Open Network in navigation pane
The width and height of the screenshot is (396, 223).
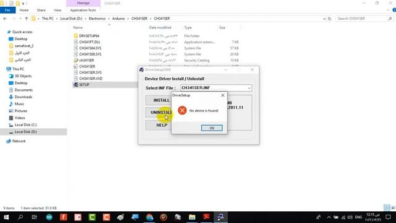pyautogui.click(x=19, y=141)
